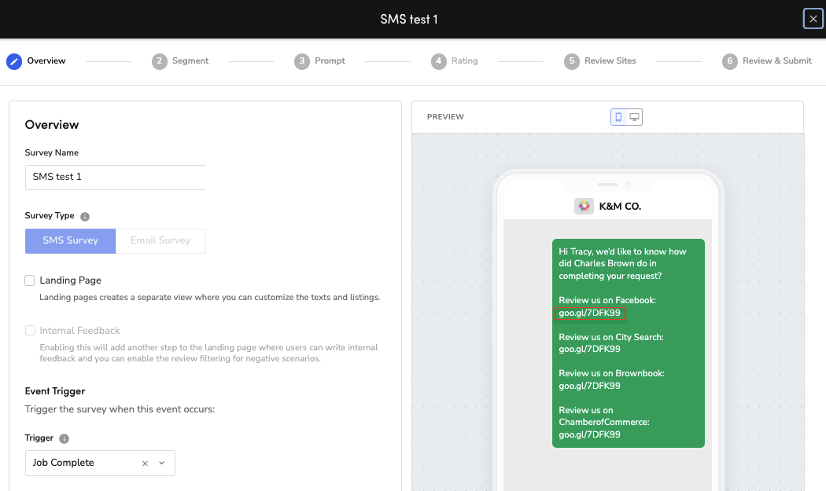826x491 pixels.
Task: Click the Facebook review goo.gl link
Action: (589, 313)
